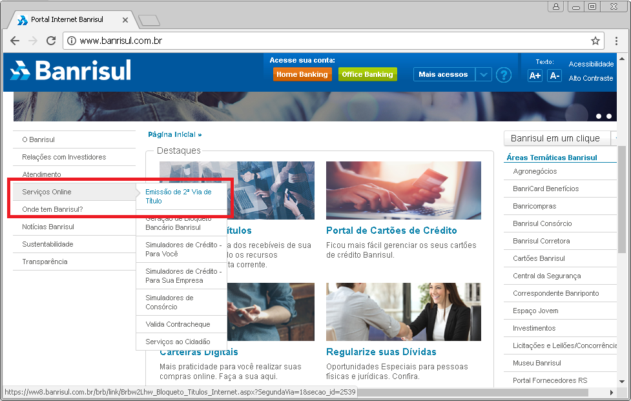Viewport: 631px width, 401px height.
Task: Open the Atendimento menu item
Action: tap(74, 174)
